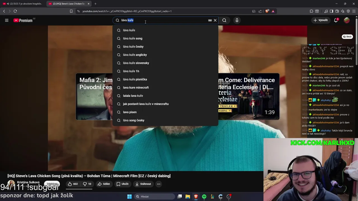Open more actions three-dot menu
The height and width of the screenshot is (201, 358).
159,184
